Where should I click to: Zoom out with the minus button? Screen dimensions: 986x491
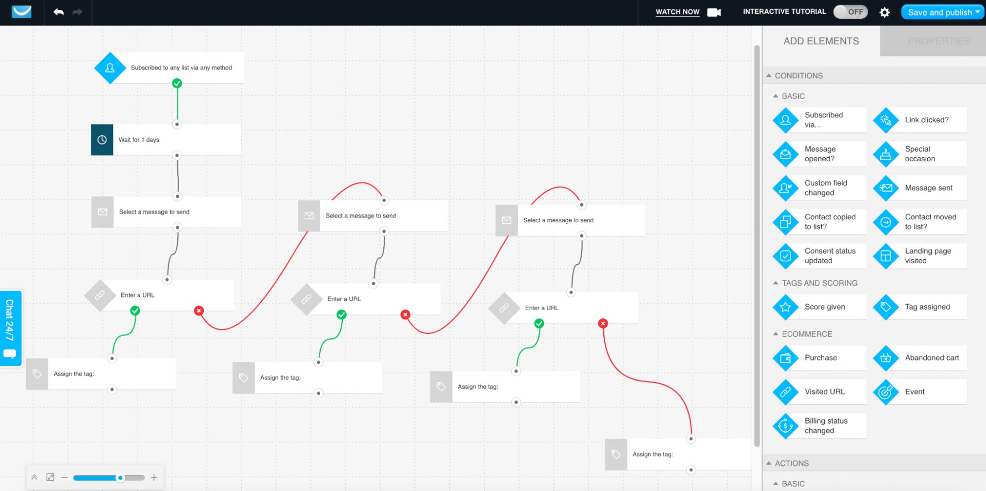pyautogui.click(x=64, y=477)
